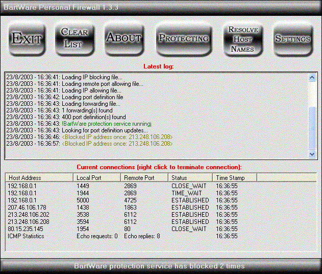
Task: Click remote port 4725 cell
Action: click(x=130, y=200)
